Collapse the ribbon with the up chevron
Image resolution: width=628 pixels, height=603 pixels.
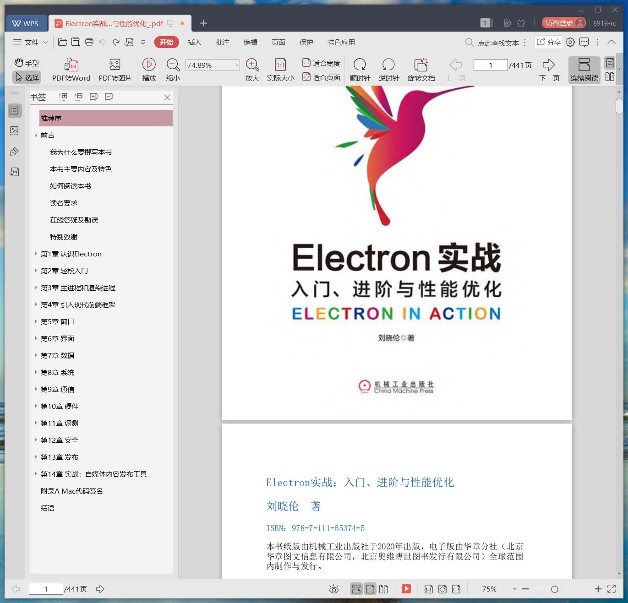coord(612,42)
